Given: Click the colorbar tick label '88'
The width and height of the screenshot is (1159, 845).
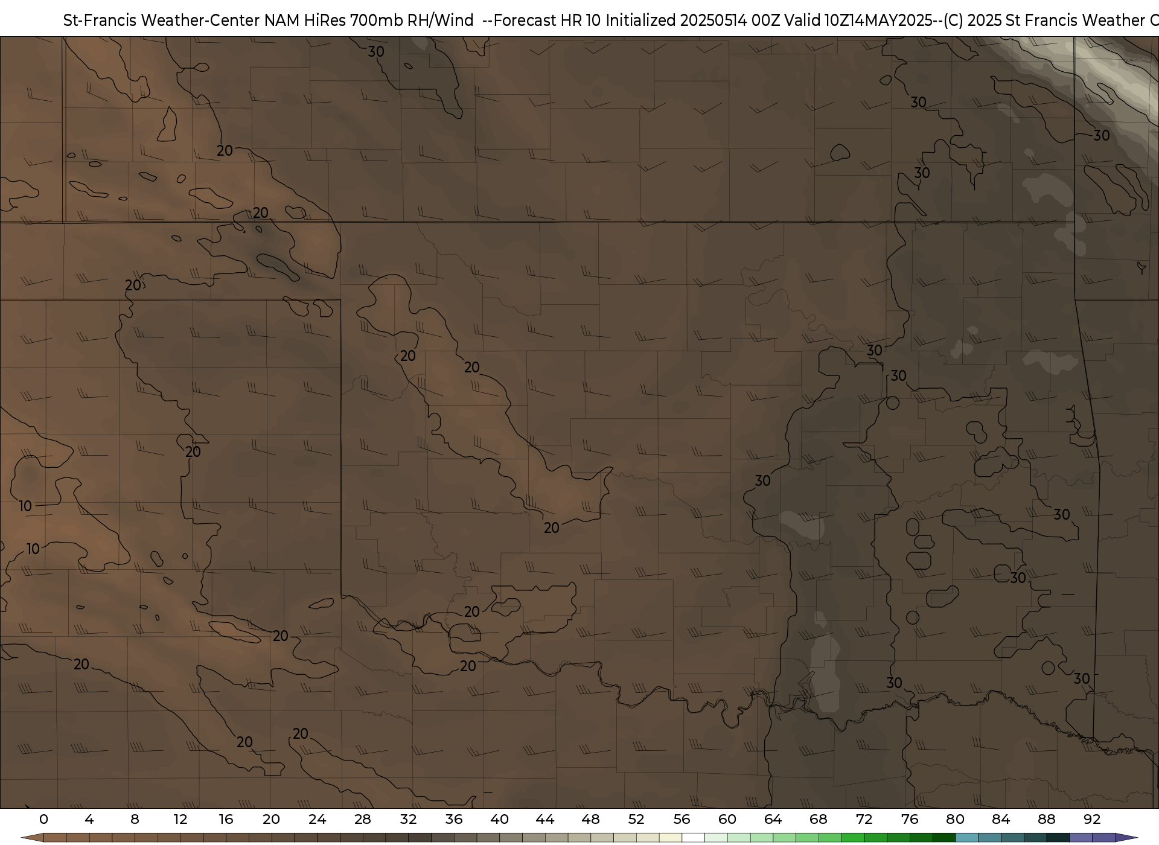Looking at the screenshot, I should 1046,820.
